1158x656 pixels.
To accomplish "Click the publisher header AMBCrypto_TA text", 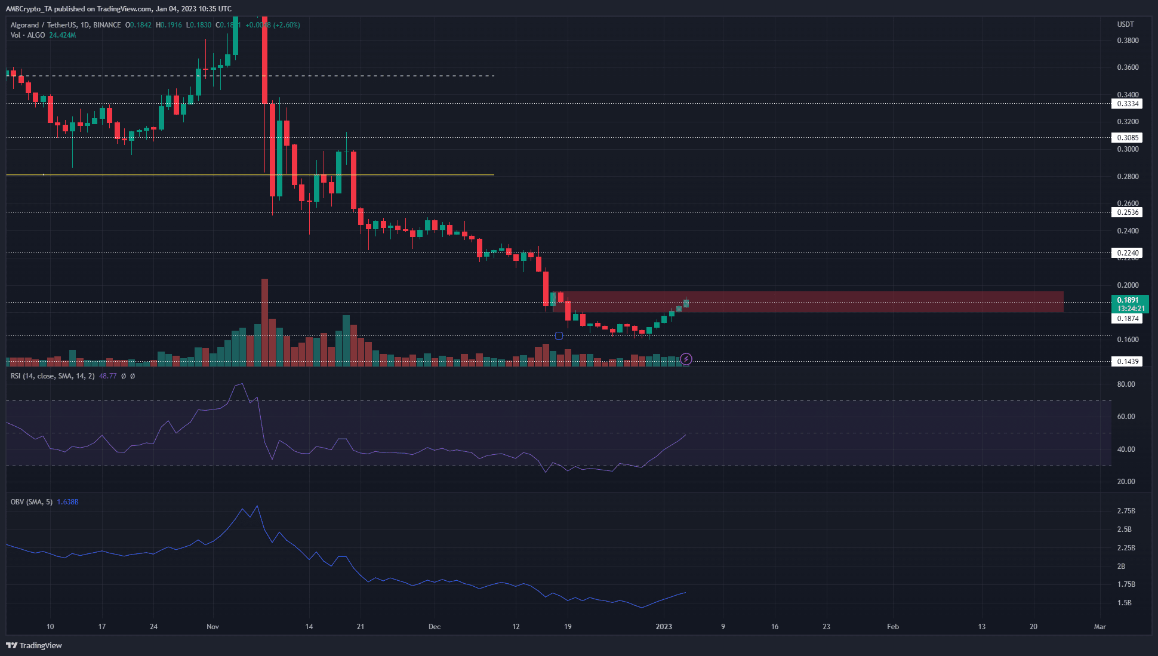I will (29, 9).
